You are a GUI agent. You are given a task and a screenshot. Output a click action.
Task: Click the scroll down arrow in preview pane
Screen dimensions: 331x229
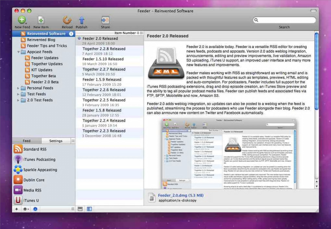click(x=316, y=187)
